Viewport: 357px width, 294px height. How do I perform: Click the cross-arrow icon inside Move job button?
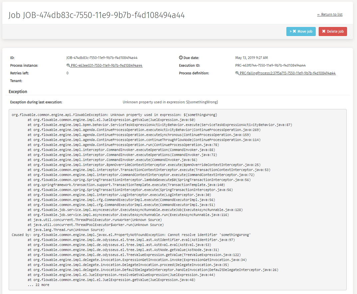pos(294,31)
